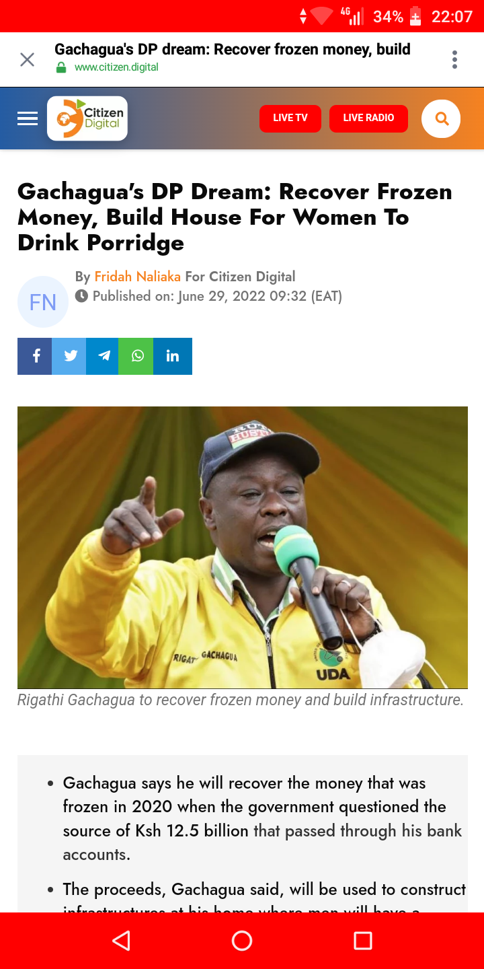This screenshot has width=484, height=969.
Task: Tap the Citizen Digital logo
Action: [87, 118]
